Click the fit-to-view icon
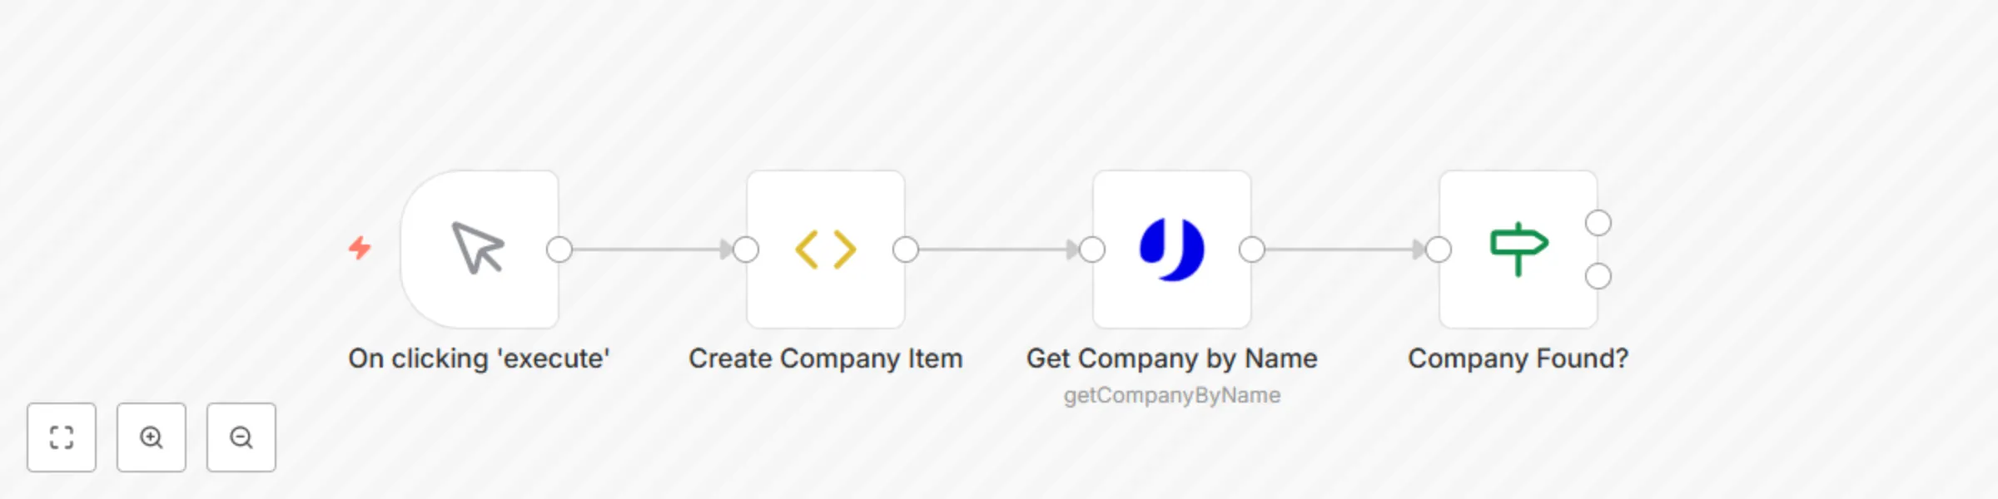 pyautogui.click(x=62, y=437)
